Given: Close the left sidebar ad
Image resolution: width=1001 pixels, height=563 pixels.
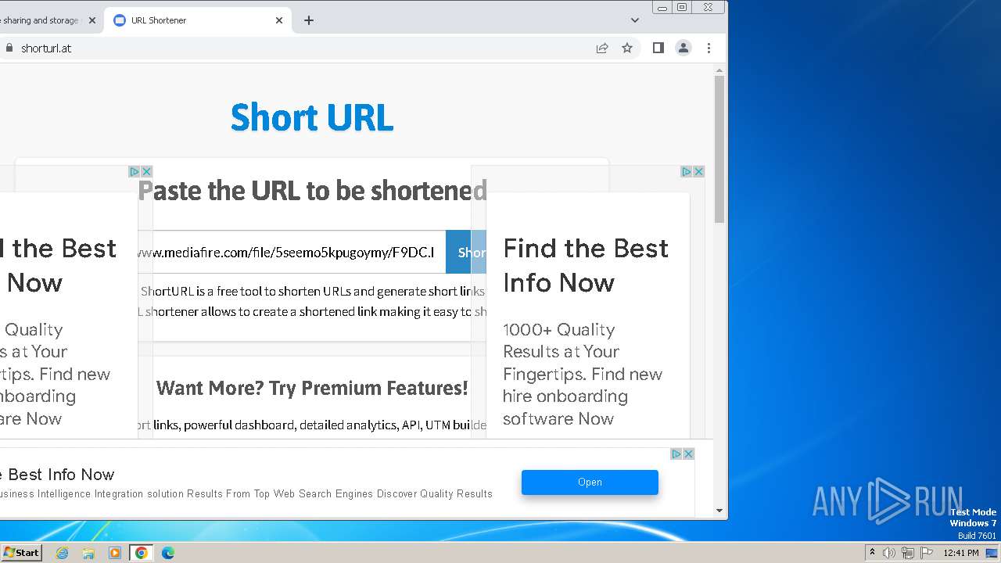Looking at the screenshot, I should point(146,171).
